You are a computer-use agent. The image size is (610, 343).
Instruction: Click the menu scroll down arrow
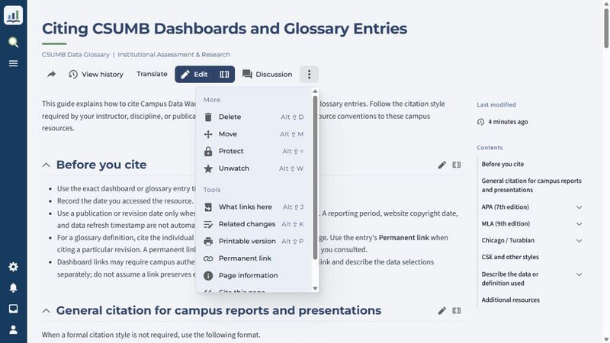tap(315, 288)
